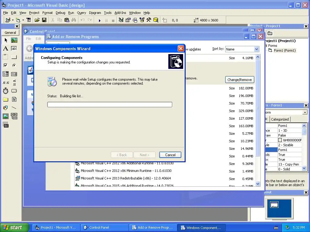Select the OLE container control

click(6, 125)
